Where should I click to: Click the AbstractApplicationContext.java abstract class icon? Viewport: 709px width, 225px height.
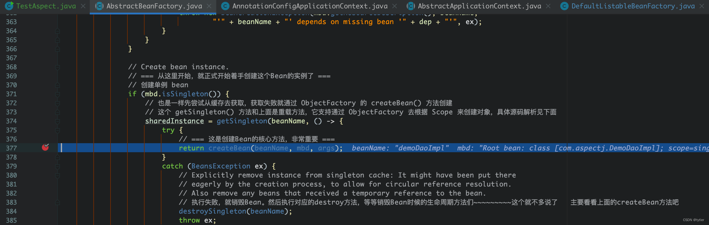coord(411,6)
